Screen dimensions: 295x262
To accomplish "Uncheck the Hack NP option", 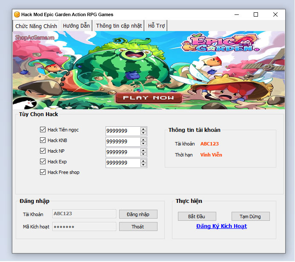I will coord(43,151).
